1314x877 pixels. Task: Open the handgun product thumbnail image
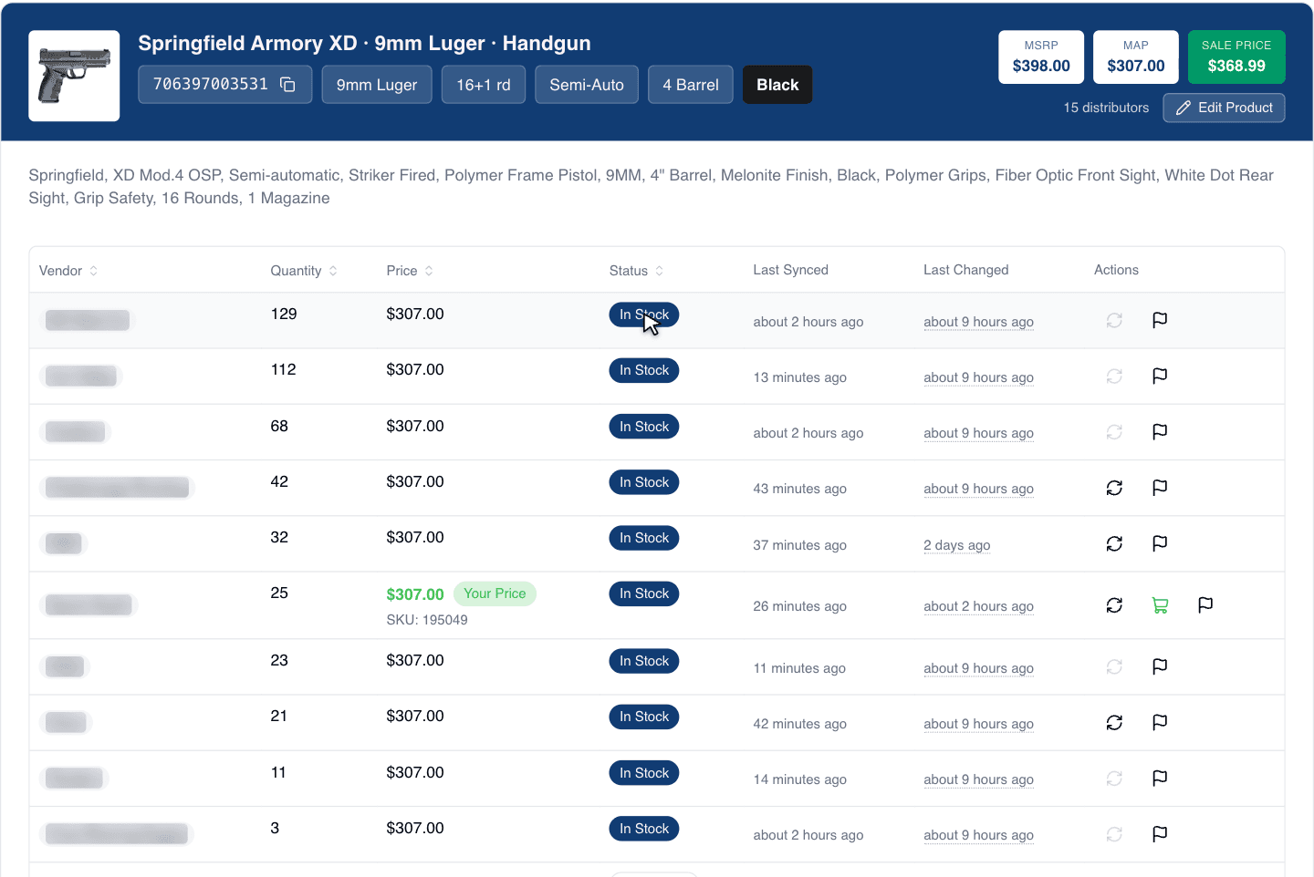(74, 76)
